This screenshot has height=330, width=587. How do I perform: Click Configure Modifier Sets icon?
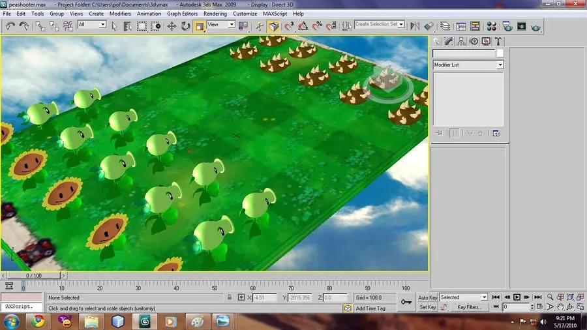(x=496, y=133)
